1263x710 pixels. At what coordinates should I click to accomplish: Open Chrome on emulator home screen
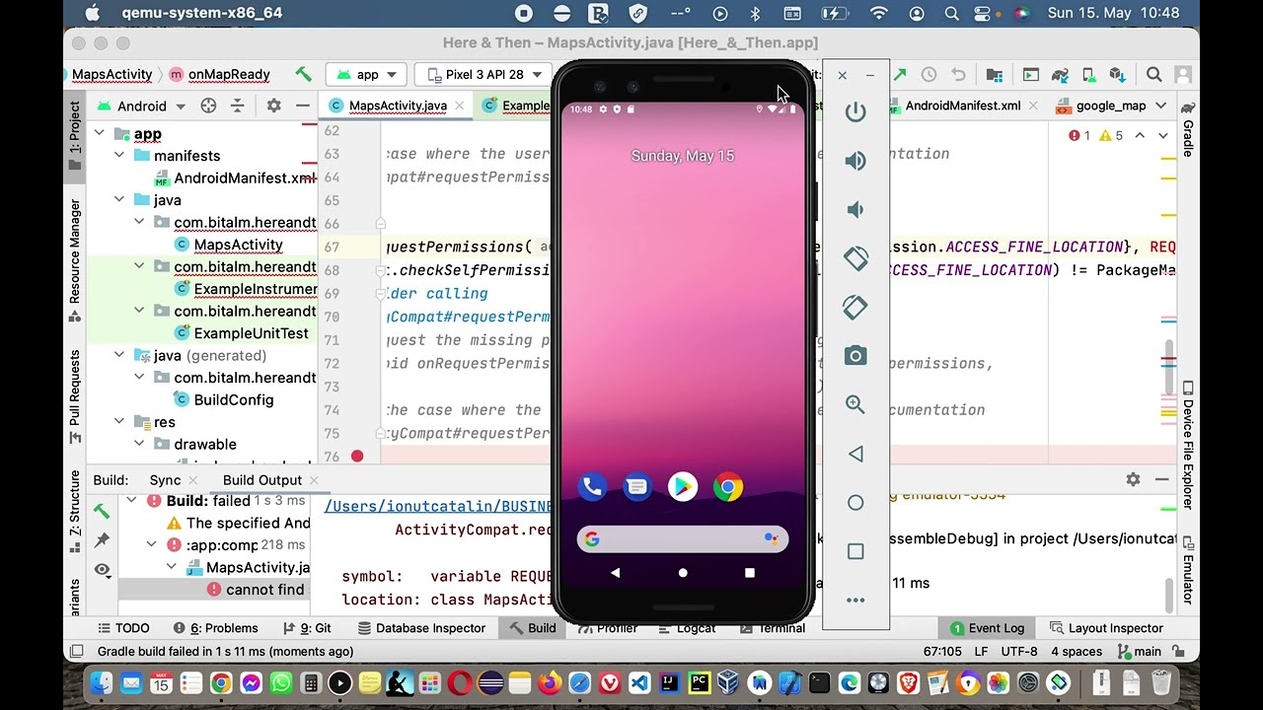click(728, 486)
